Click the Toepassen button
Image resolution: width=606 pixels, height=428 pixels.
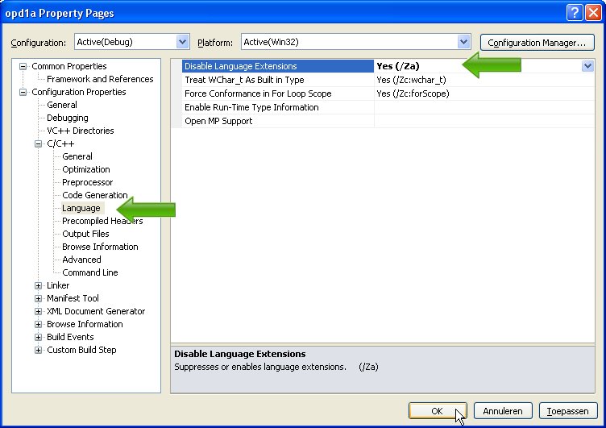pyautogui.click(x=568, y=411)
